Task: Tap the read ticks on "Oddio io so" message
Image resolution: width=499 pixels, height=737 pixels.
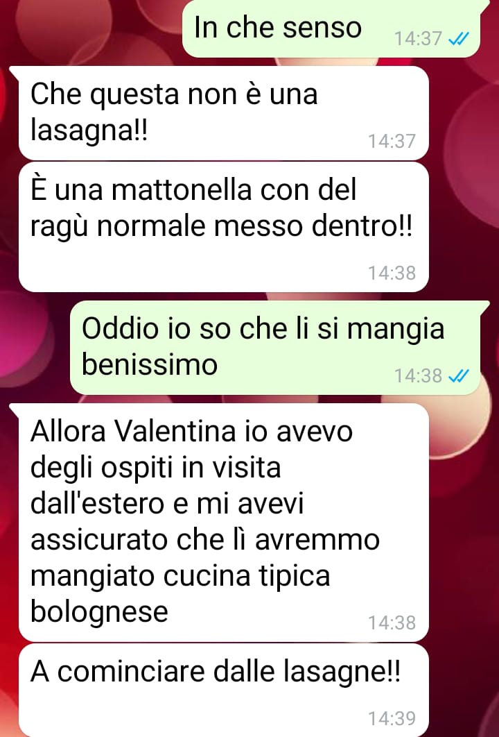Action: (459, 376)
